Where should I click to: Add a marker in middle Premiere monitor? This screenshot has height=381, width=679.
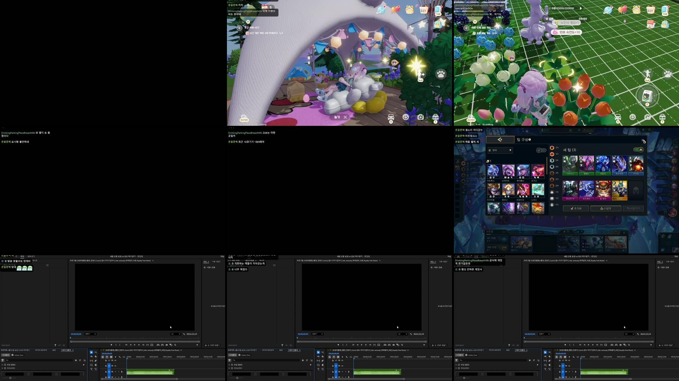(x=338, y=345)
